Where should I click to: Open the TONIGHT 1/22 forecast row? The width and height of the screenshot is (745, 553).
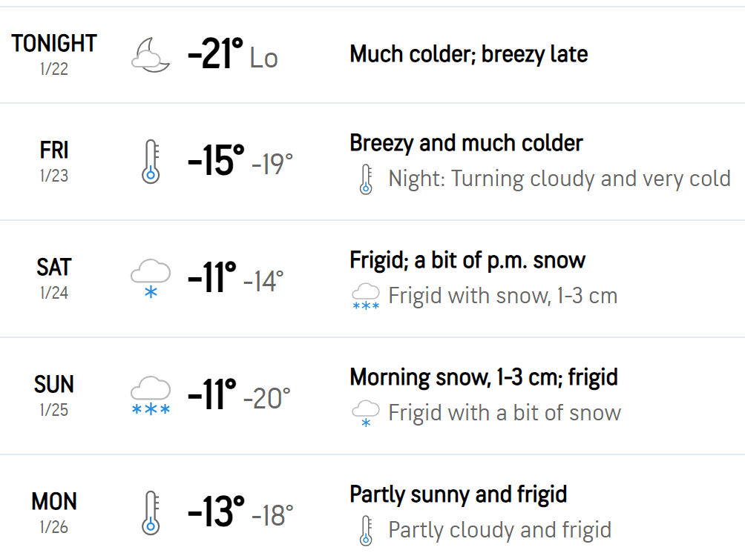tap(54, 53)
